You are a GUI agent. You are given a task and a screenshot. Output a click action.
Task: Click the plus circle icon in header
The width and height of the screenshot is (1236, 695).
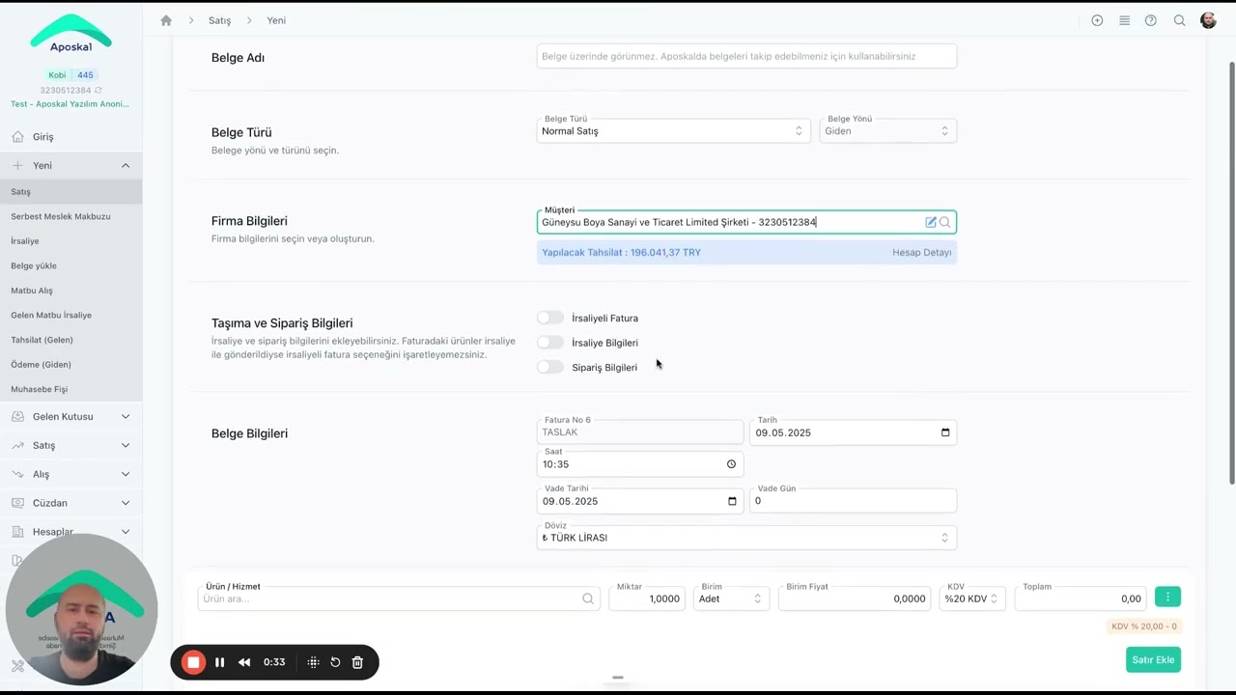tap(1097, 20)
